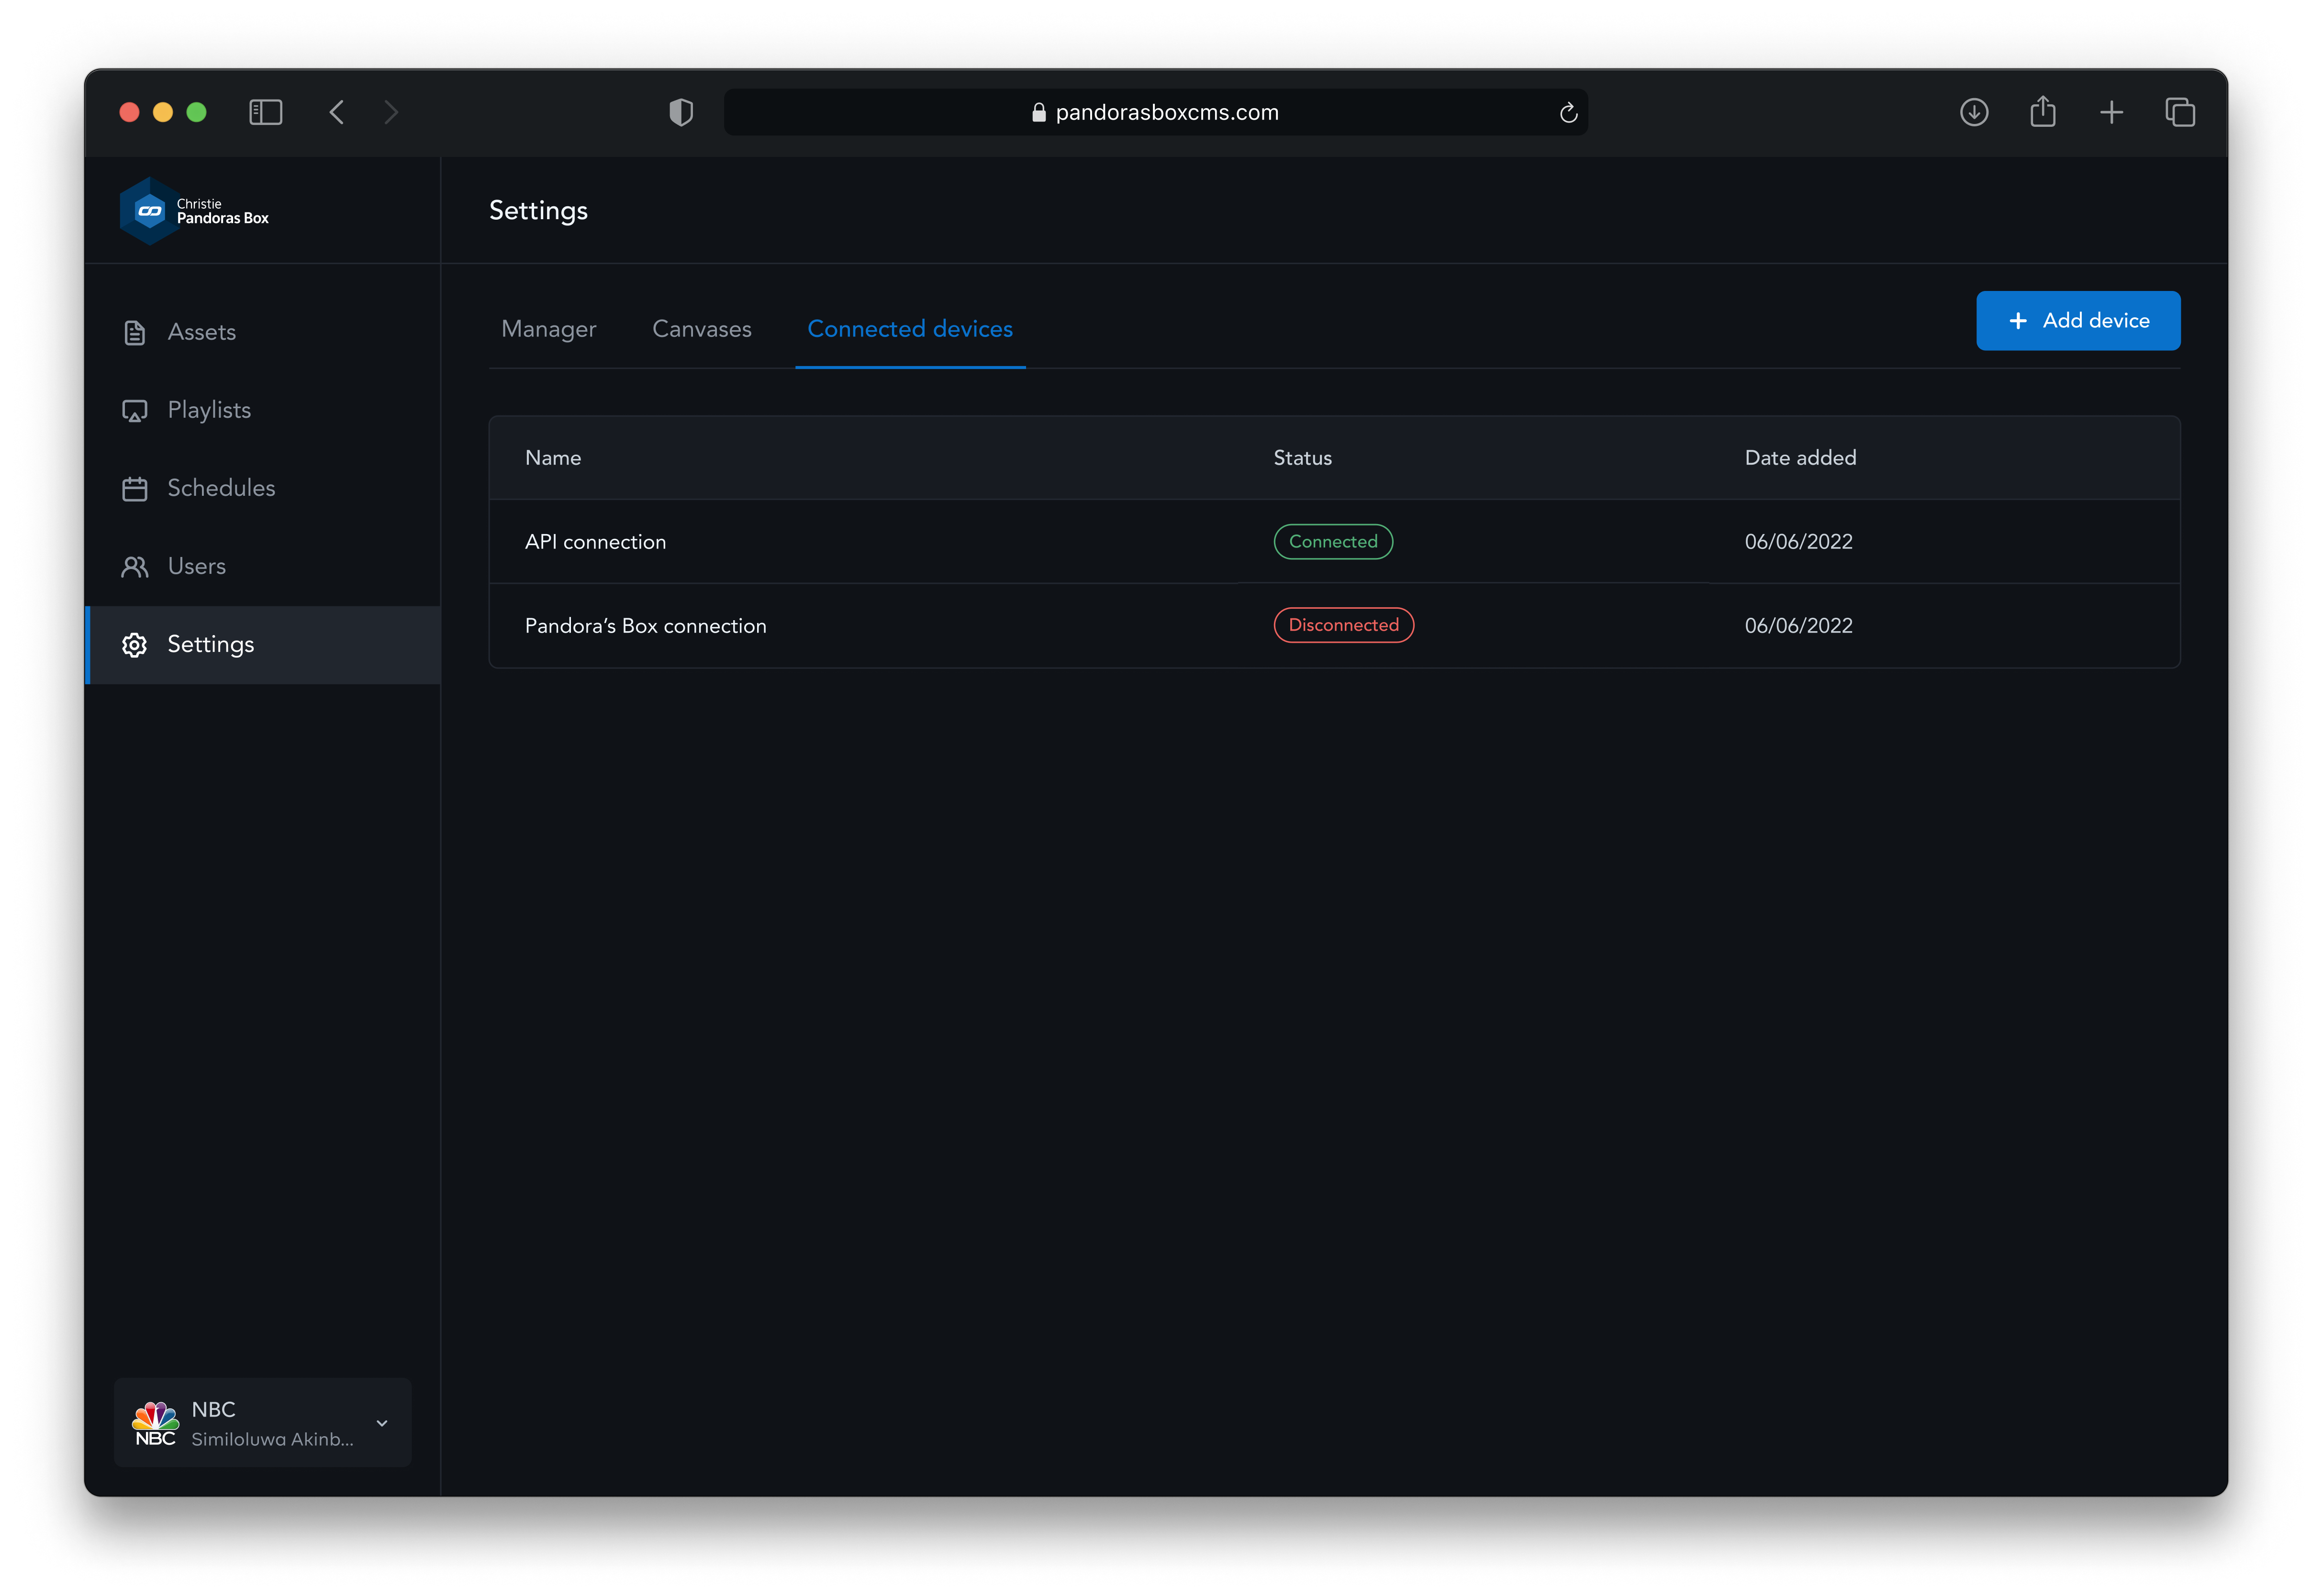The width and height of the screenshot is (2312, 1596).
Task: Switch to the Manager tab
Action: click(548, 329)
